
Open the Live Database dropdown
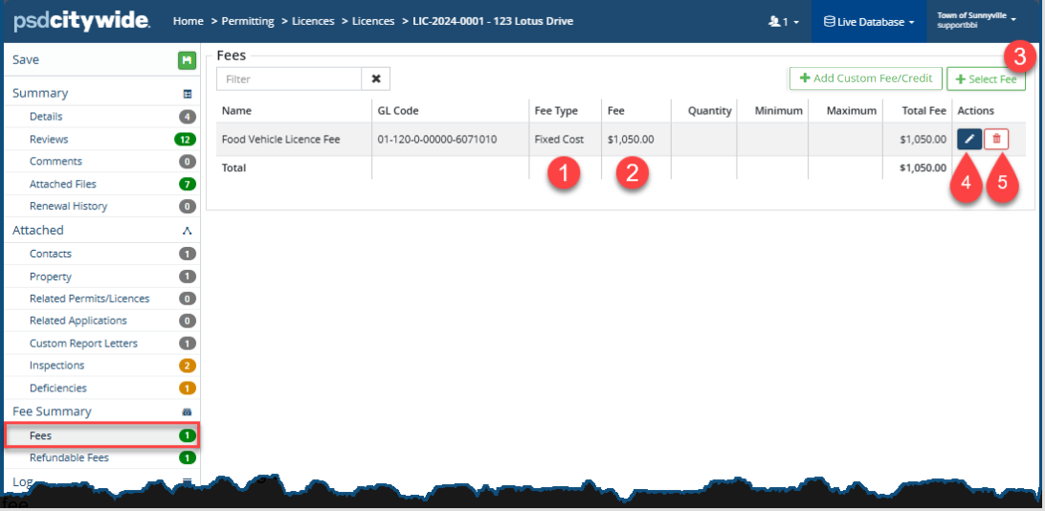pos(869,22)
